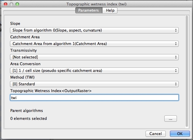The width and height of the screenshot is (193, 140).
Task: Focus the output raster field containing 'twi'
Action: (94, 98)
